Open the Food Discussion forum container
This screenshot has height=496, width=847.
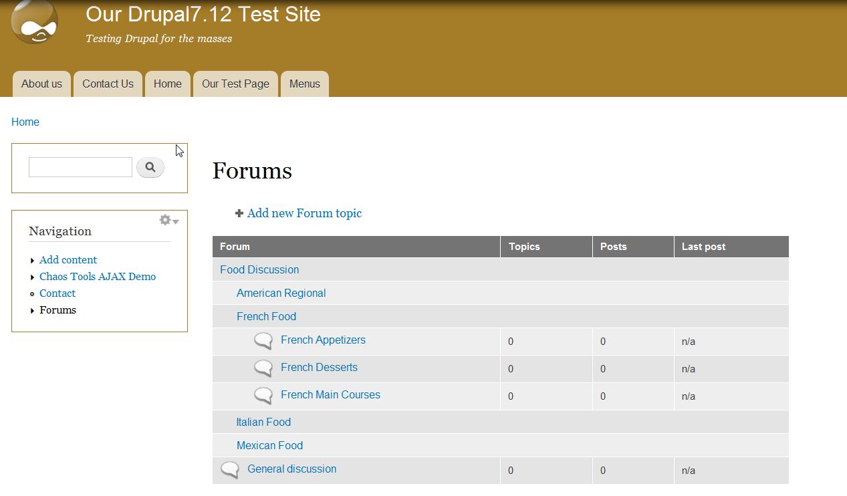(x=259, y=269)
